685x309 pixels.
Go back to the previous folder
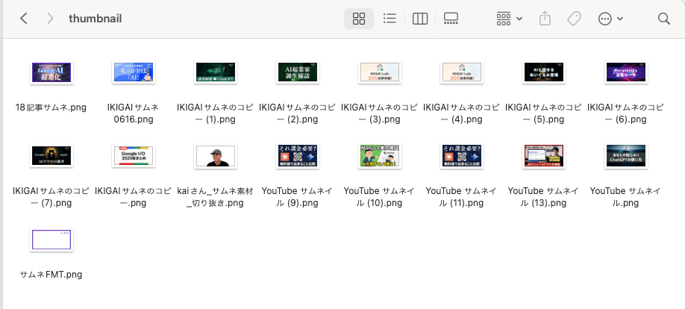coord(24,19)
